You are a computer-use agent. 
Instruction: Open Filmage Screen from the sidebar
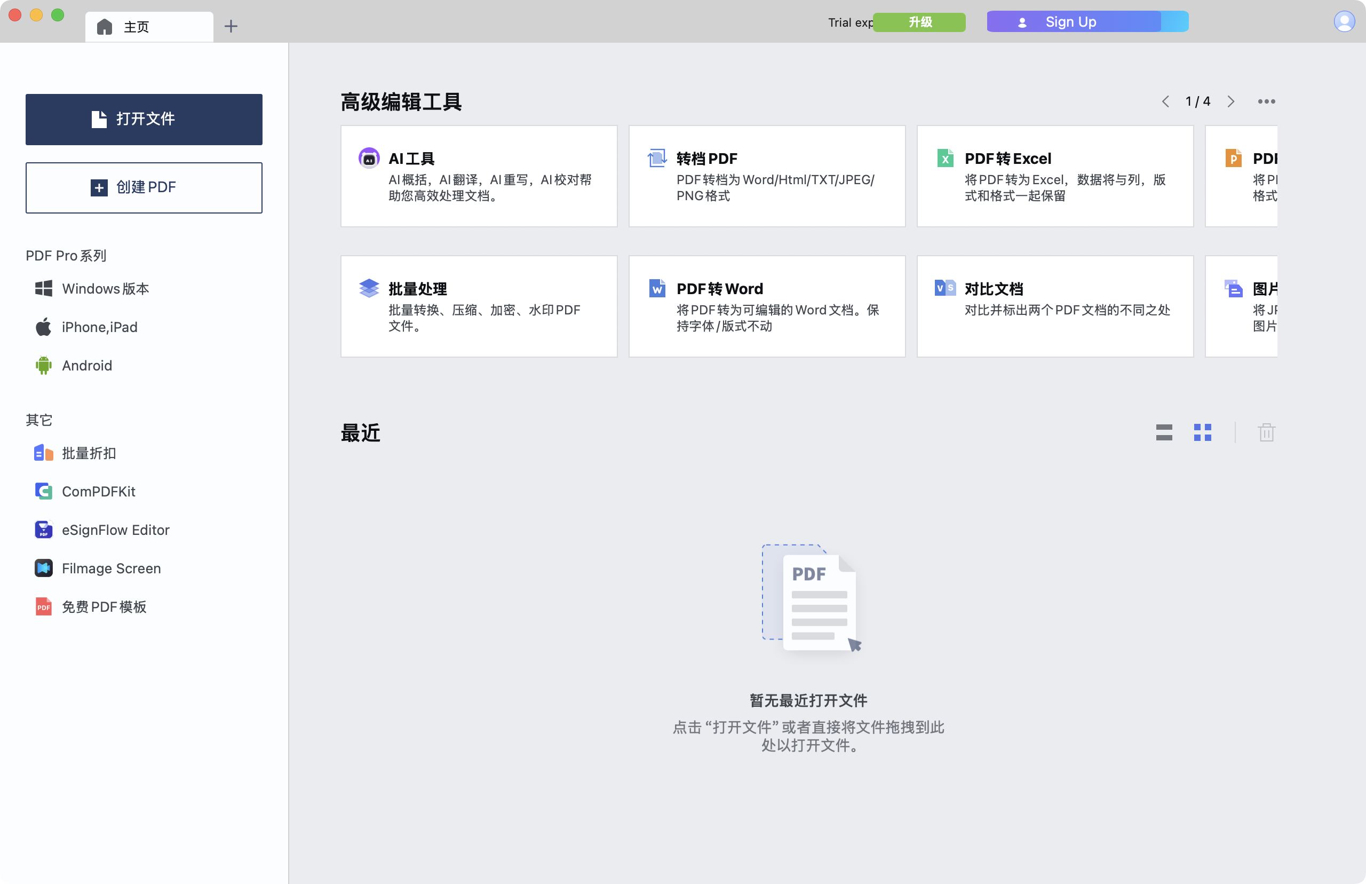click(x=111, y=567)
